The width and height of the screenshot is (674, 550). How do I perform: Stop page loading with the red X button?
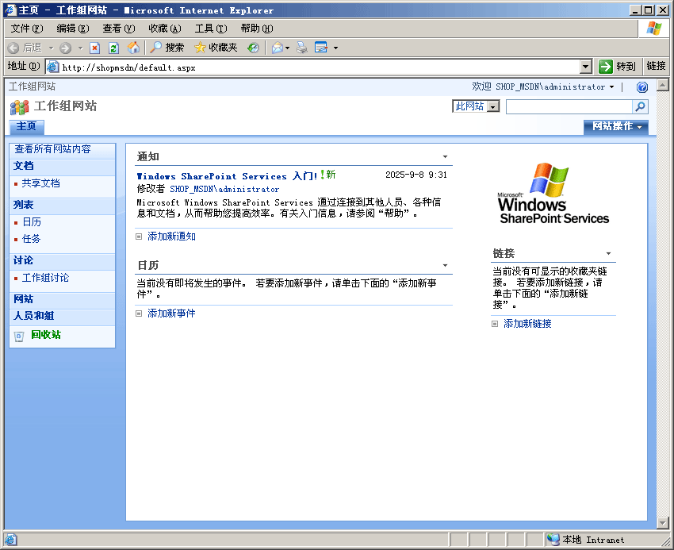pyautogui.click(x=94, y=48)
